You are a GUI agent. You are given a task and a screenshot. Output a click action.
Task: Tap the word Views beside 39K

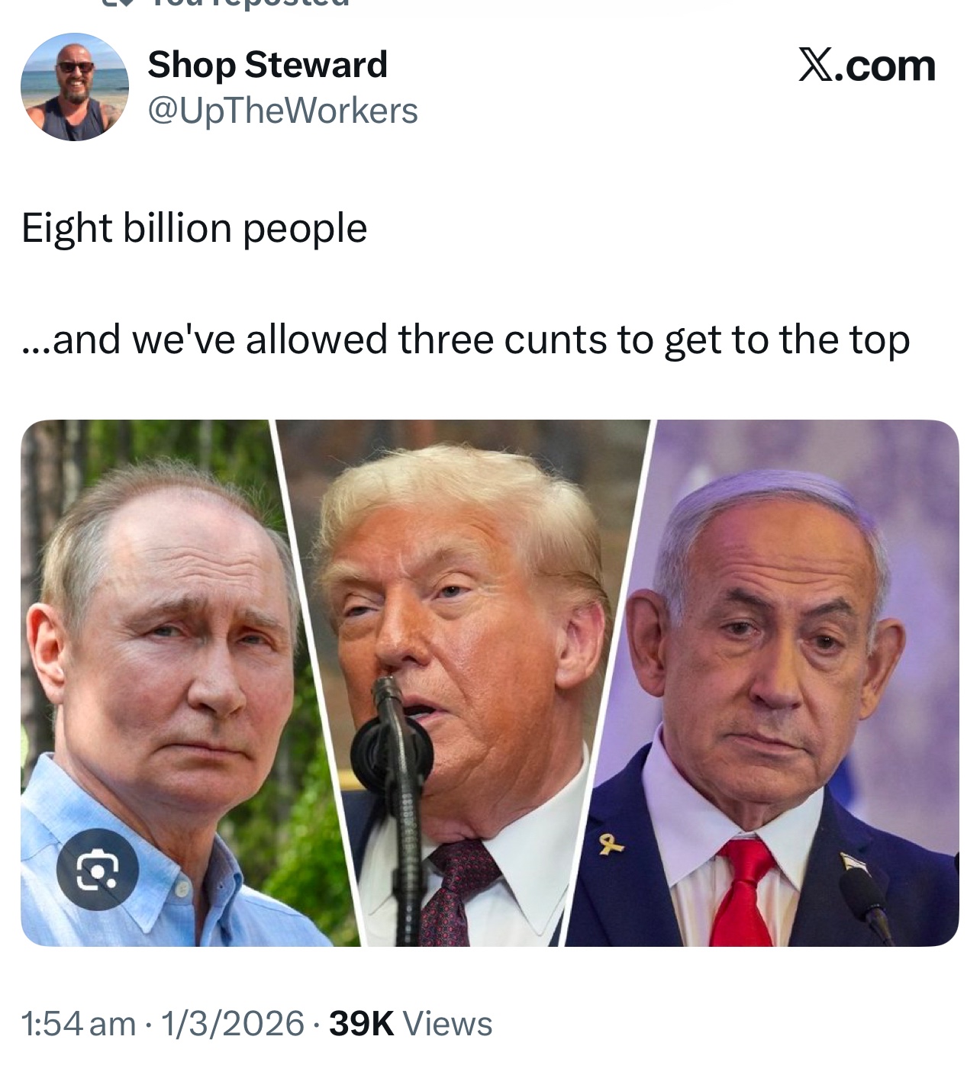click(447, 1023)
